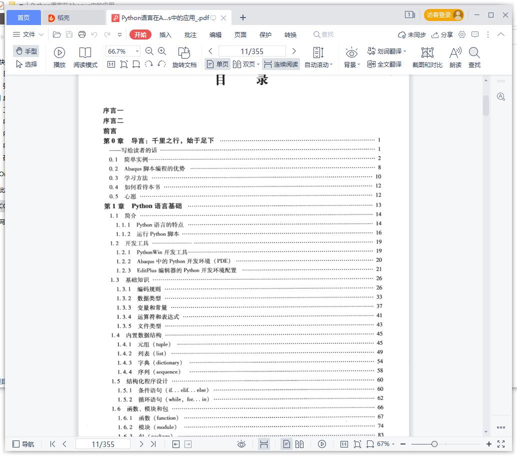Open the 66.7% zoom level dropdown
The height and width of the screenshot is (456, 517).
pyautogui.click(x=137, y=51)
